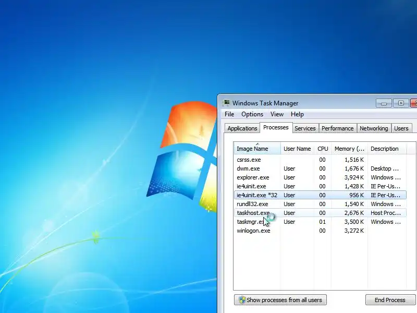Click the 01 CPU value for taskmgr.exe

click(x=322, y=222)
